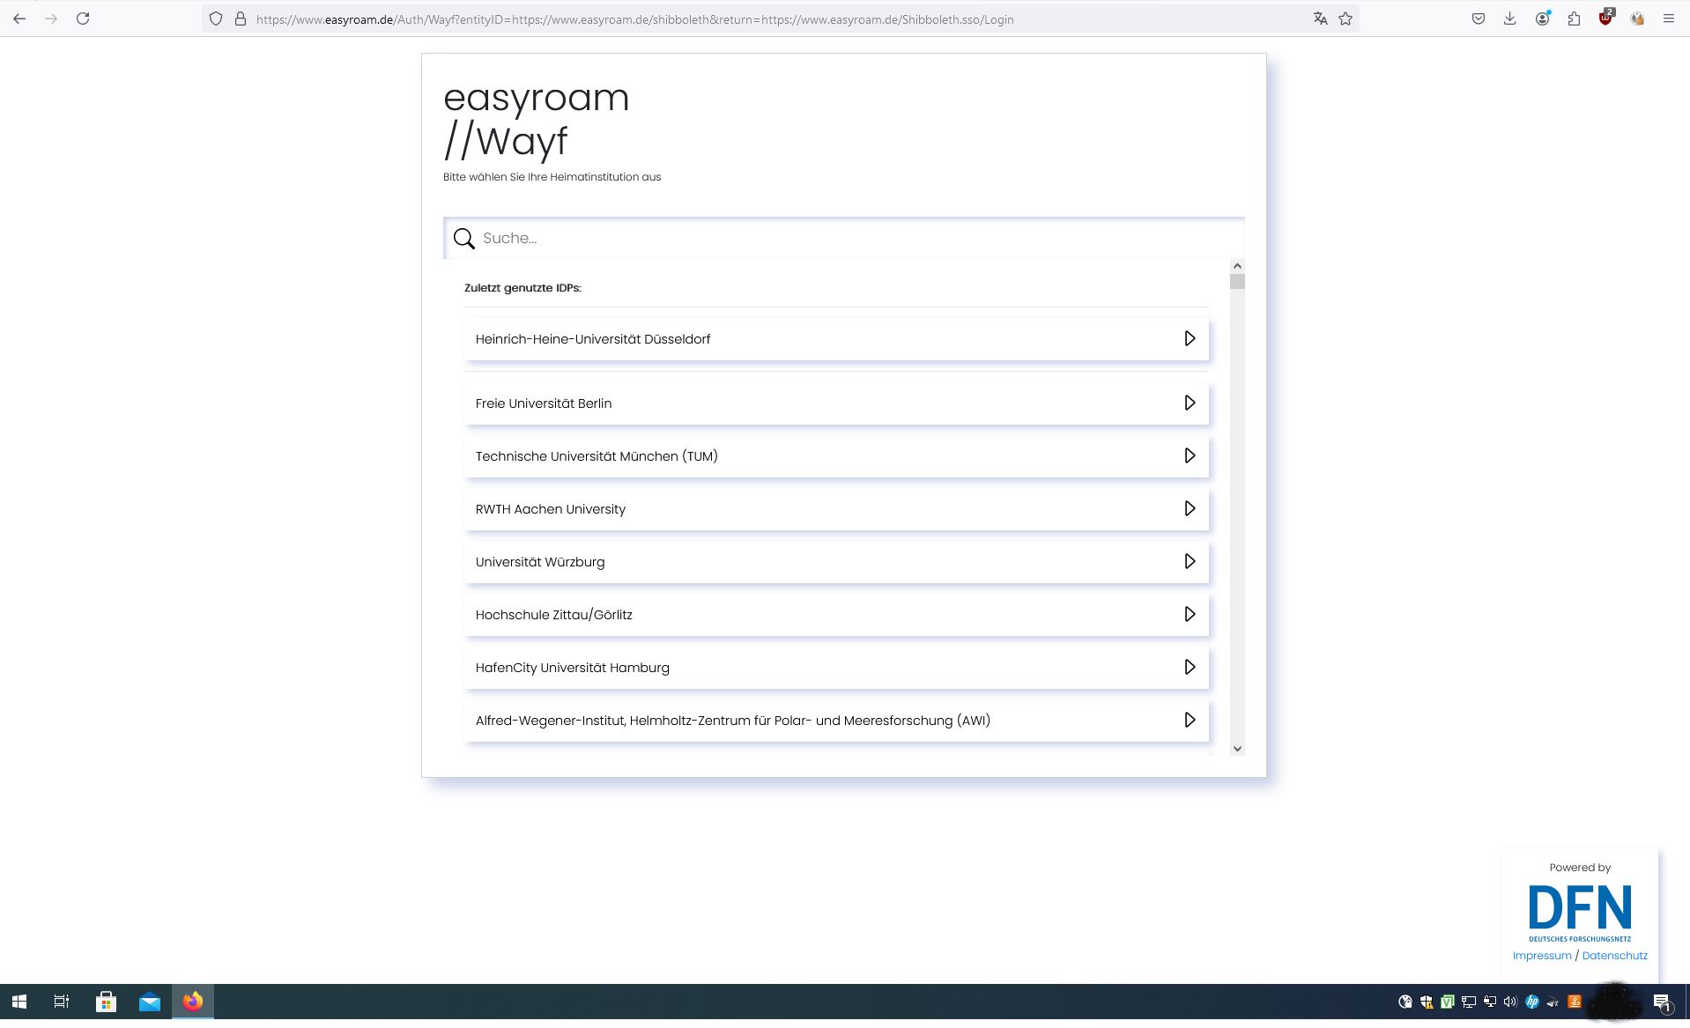Click the browser URL address bar
Viewport: 1690px width, 1028px height.
click(780, 19)
